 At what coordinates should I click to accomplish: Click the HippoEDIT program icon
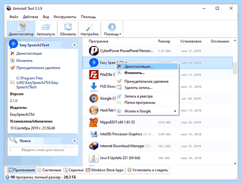coord(94,122)
